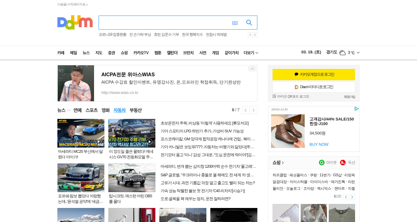The height and width of the screenshot is (222, 417).
Task: Click the date 03. 19. (토)
Action: [x=311, y=52]
